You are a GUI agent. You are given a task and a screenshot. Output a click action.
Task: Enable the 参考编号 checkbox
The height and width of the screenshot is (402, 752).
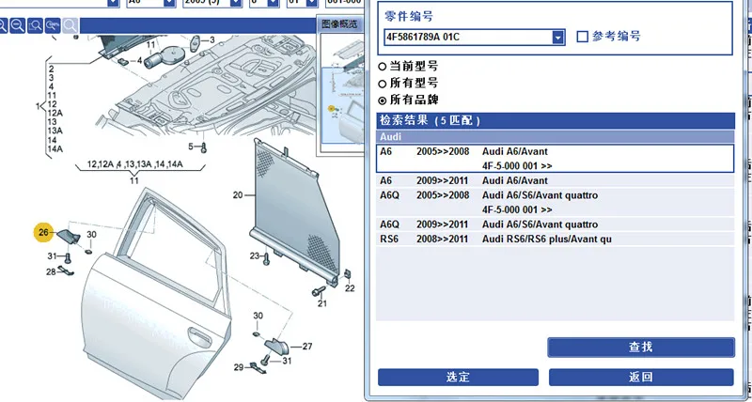point(582,37)
